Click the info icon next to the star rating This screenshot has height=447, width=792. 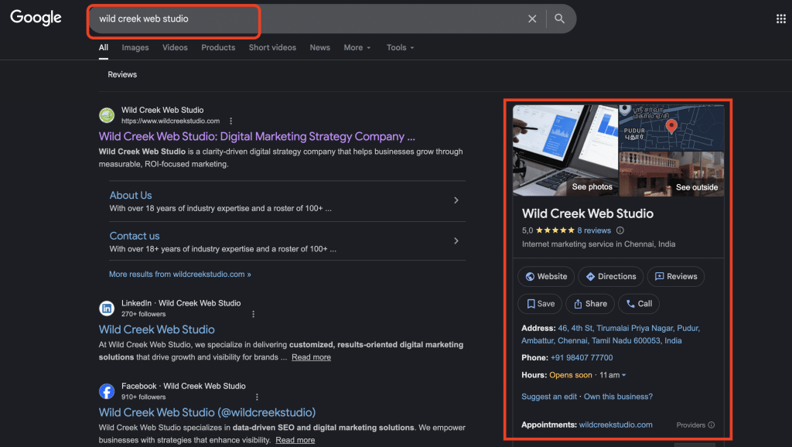[x=620, y=230]
